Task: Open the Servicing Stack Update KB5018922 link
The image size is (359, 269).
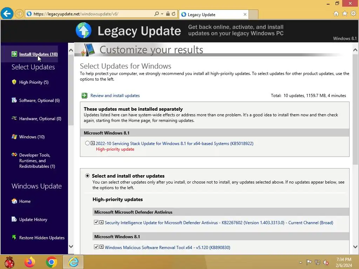Action: pyautogui.click(x=175, y=143)
